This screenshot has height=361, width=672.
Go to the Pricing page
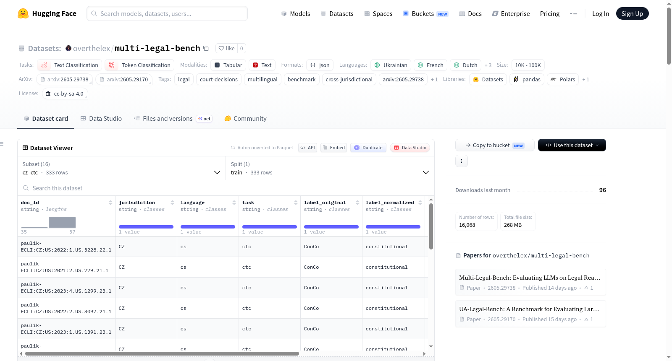[x=550, y=13]
